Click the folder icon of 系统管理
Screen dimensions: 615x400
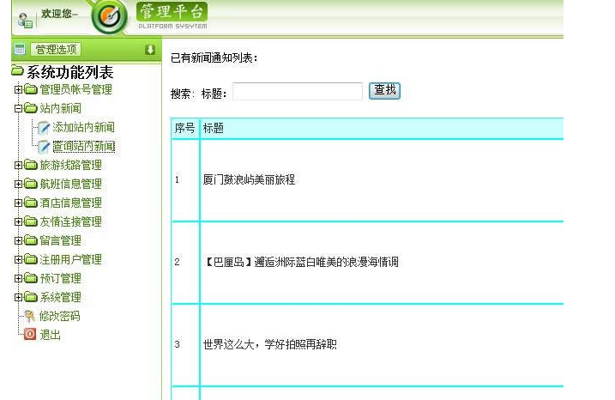[31, 297]
